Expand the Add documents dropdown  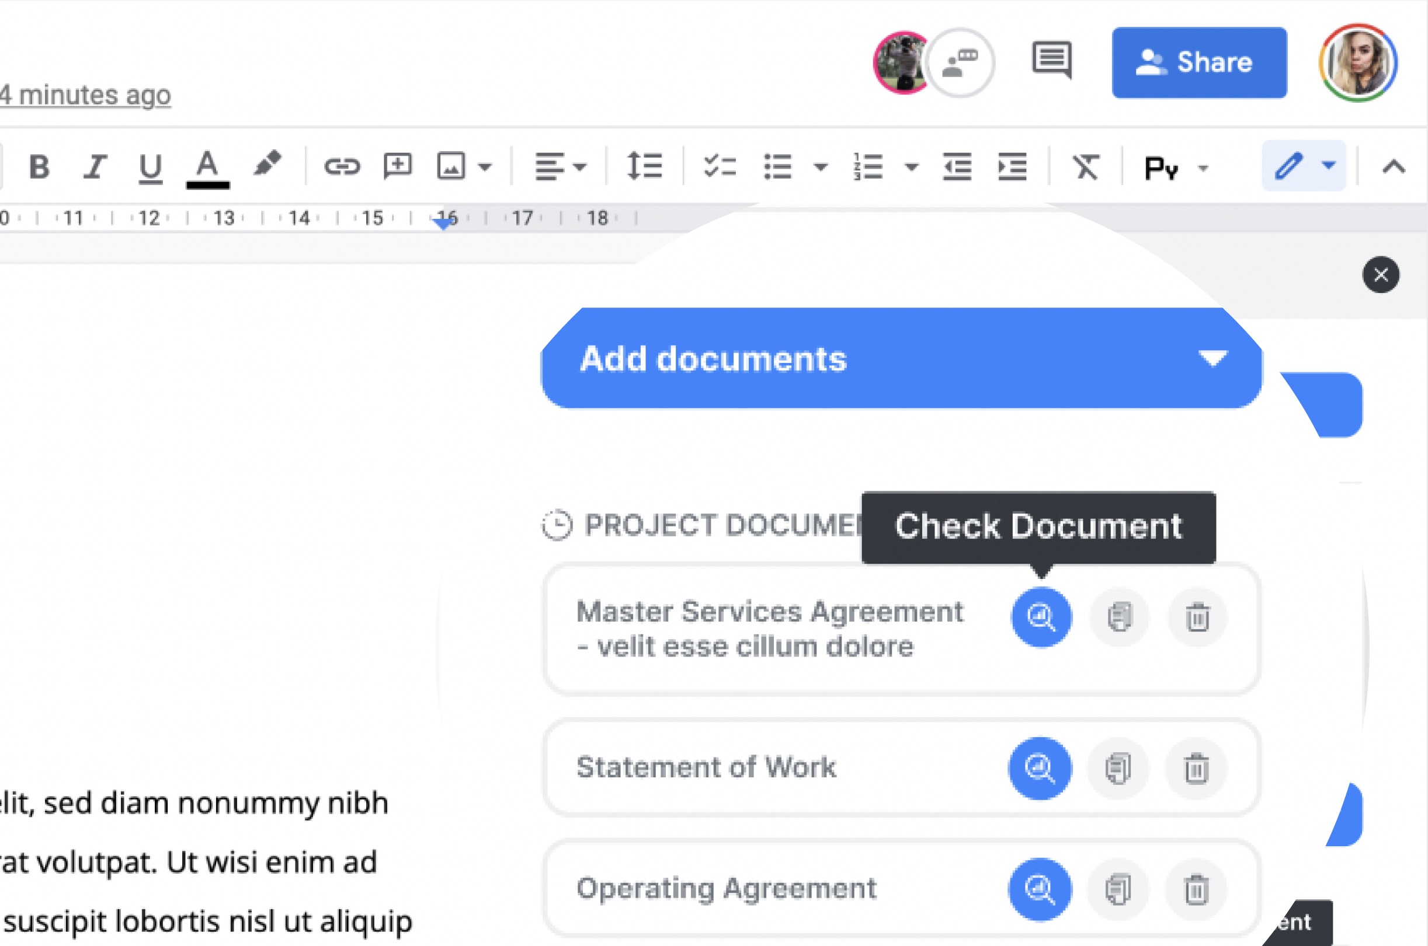[x=901, y=358]
